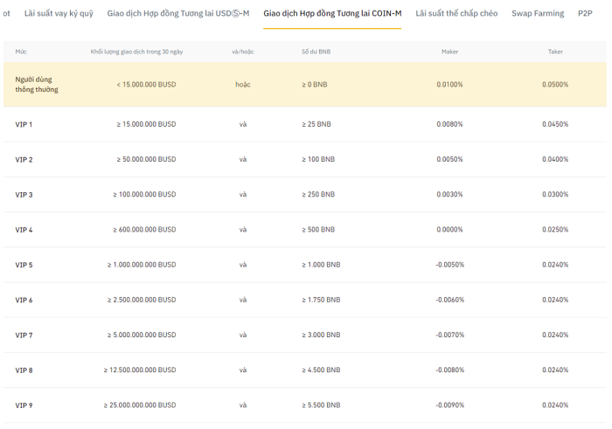Click the Mức column header
Image resolution: width=612 pixels, height=429 pixels.
click(x=21, y=52)
